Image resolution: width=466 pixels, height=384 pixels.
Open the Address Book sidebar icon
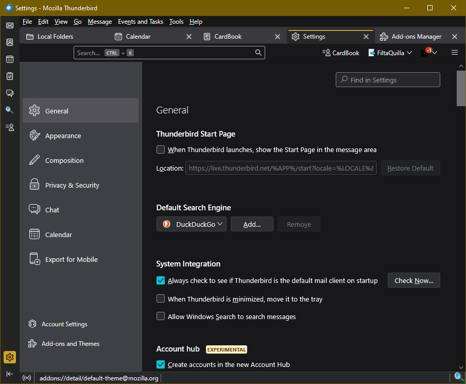[9, 42]
